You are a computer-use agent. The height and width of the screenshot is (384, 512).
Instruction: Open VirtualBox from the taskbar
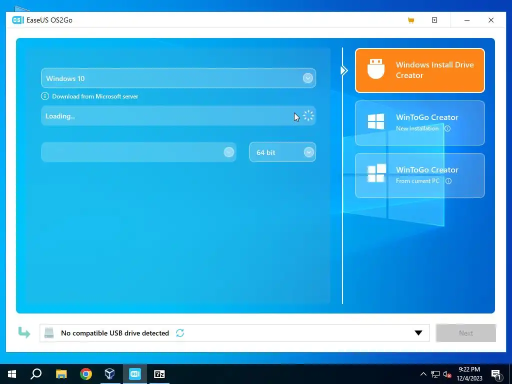(109, 374)
